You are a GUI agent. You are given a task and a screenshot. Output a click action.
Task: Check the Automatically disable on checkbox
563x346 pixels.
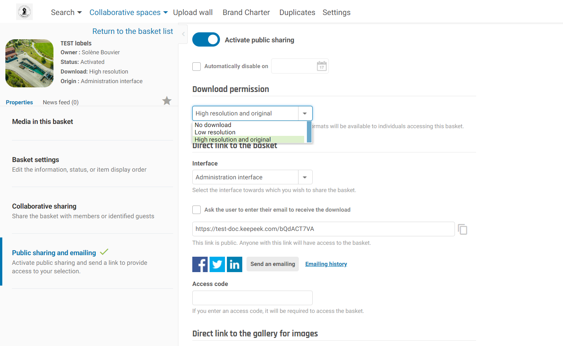coord(197,67)
